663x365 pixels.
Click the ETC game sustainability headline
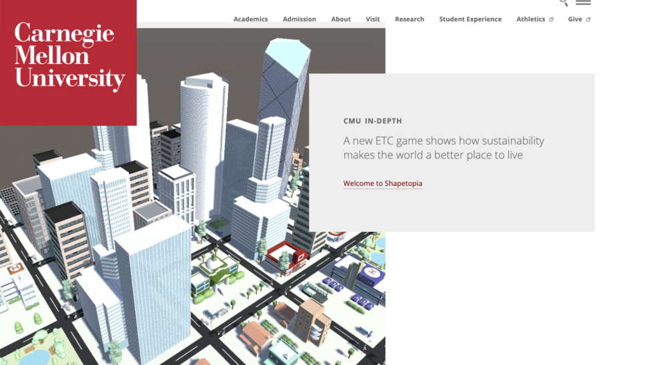click(444, 148)
